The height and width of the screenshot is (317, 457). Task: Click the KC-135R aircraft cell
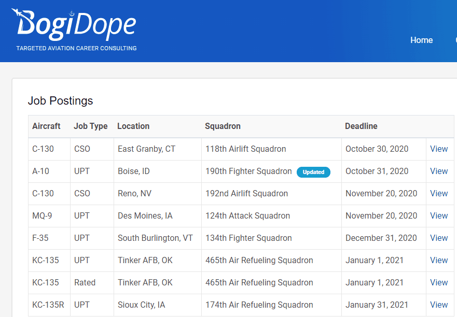click(48, 305)
